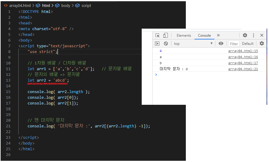Image resolution: width=269 pixels, height=162 pixels.
Task: Click 'let arr2' with red squiggle underline
Action: pyautogui.click(x=37, y=80)
